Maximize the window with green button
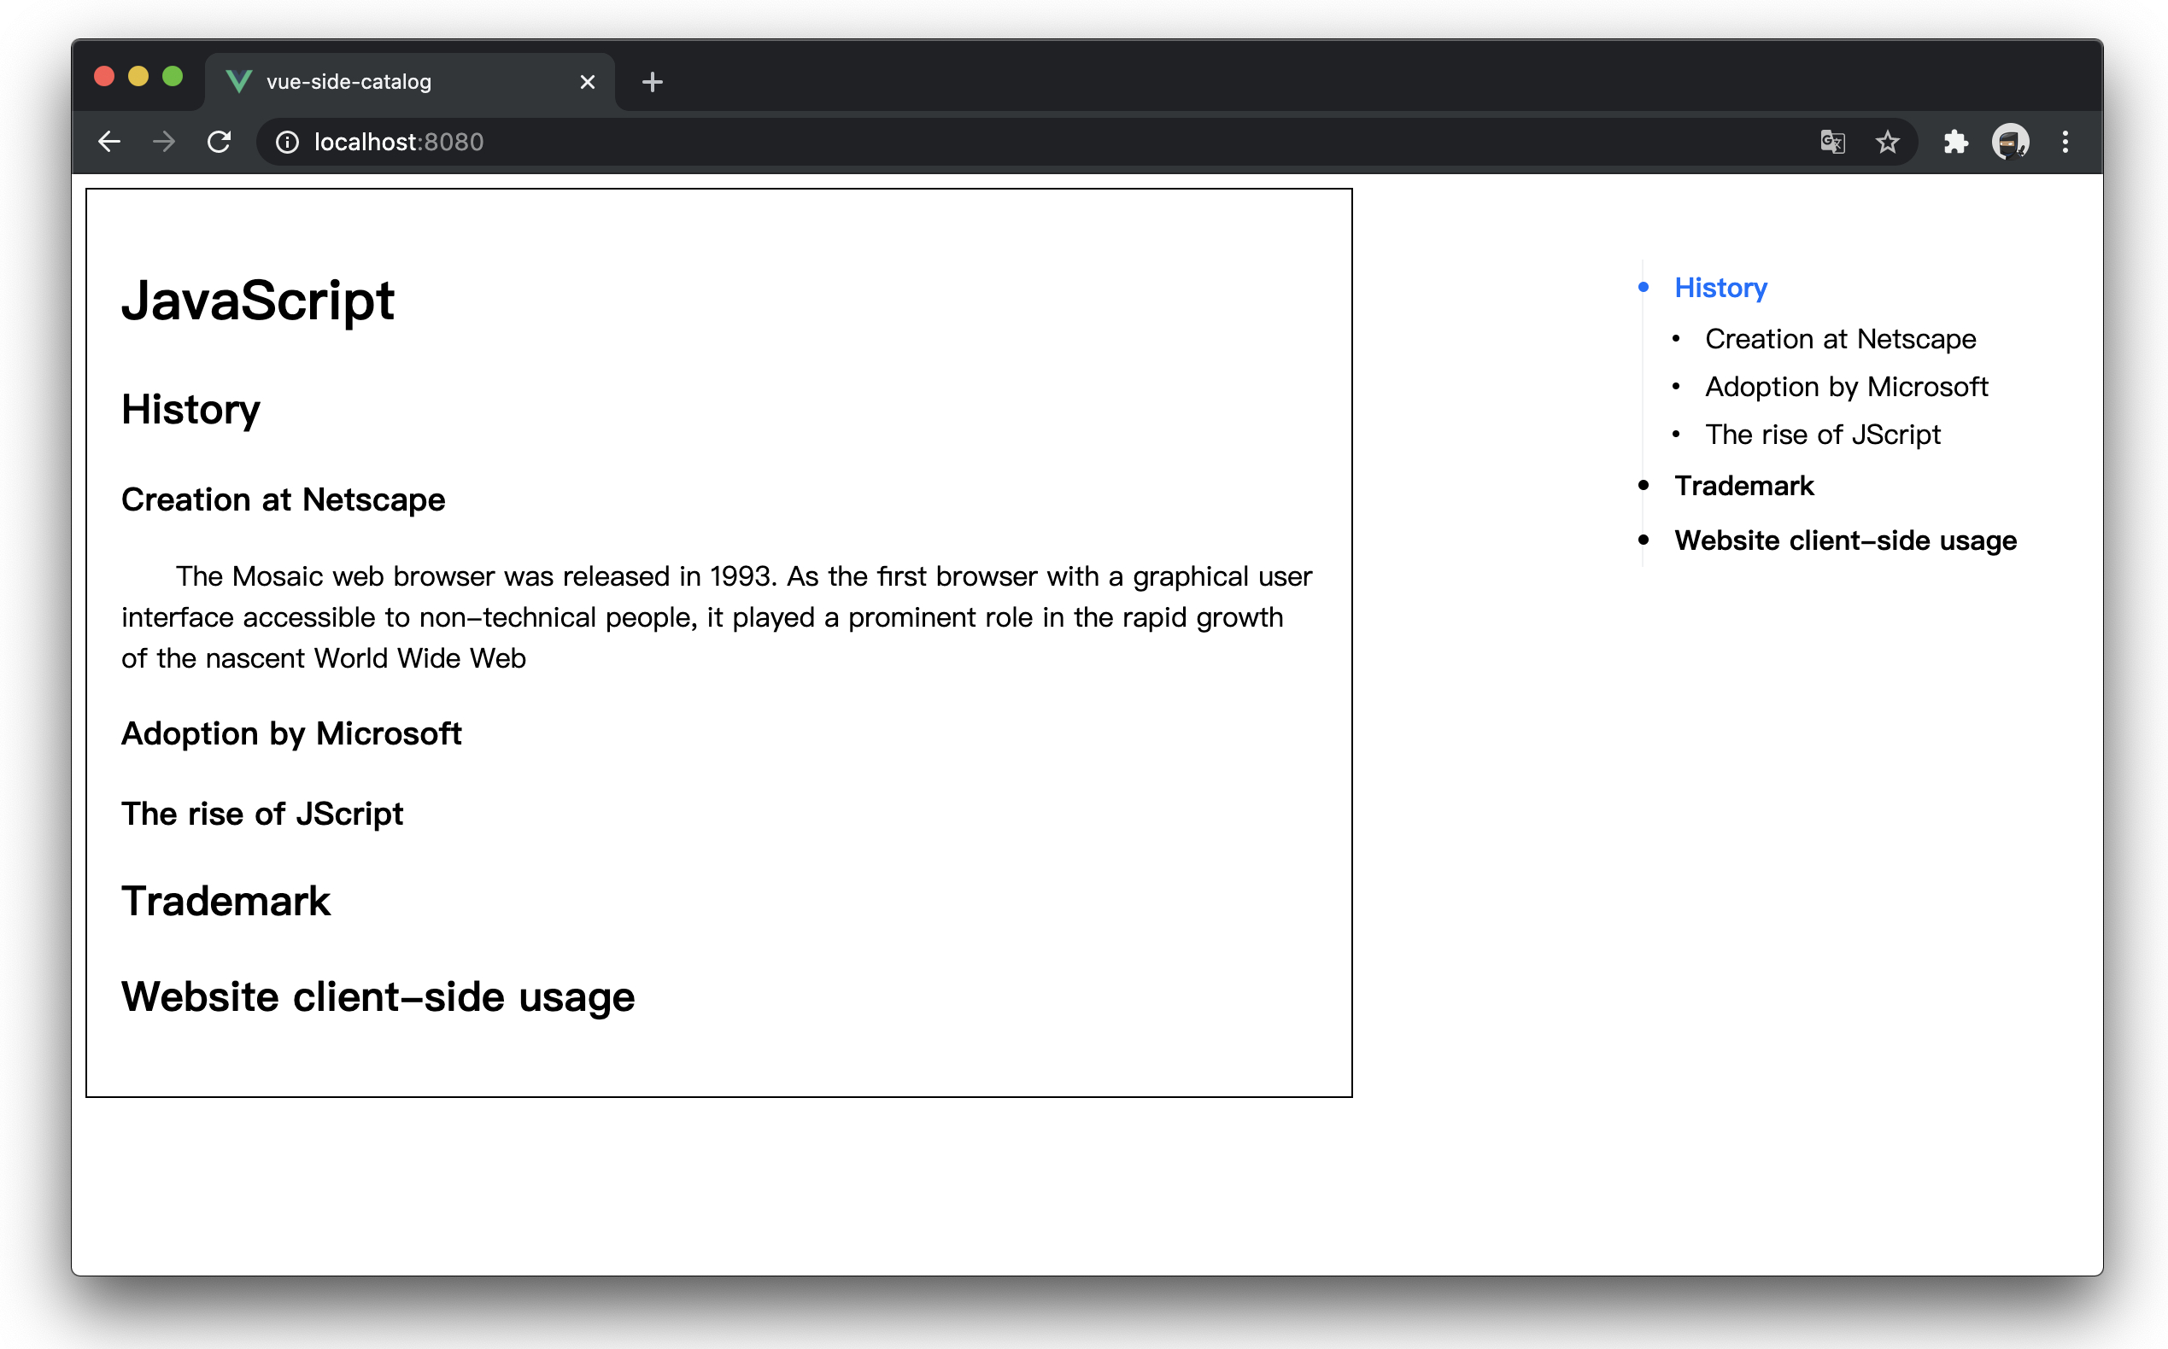 coord(173,77)
